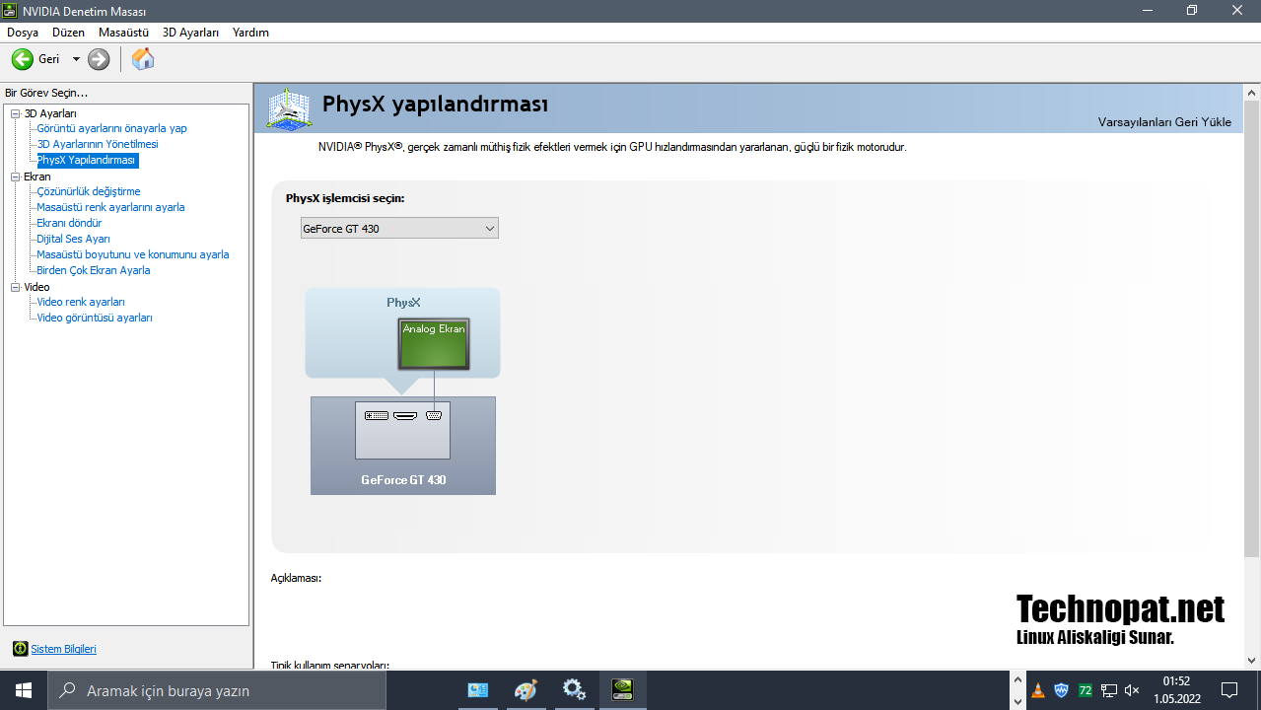Click the scrollbar up arrow
The image size is (1261, 710).
tap(1252, 91)
